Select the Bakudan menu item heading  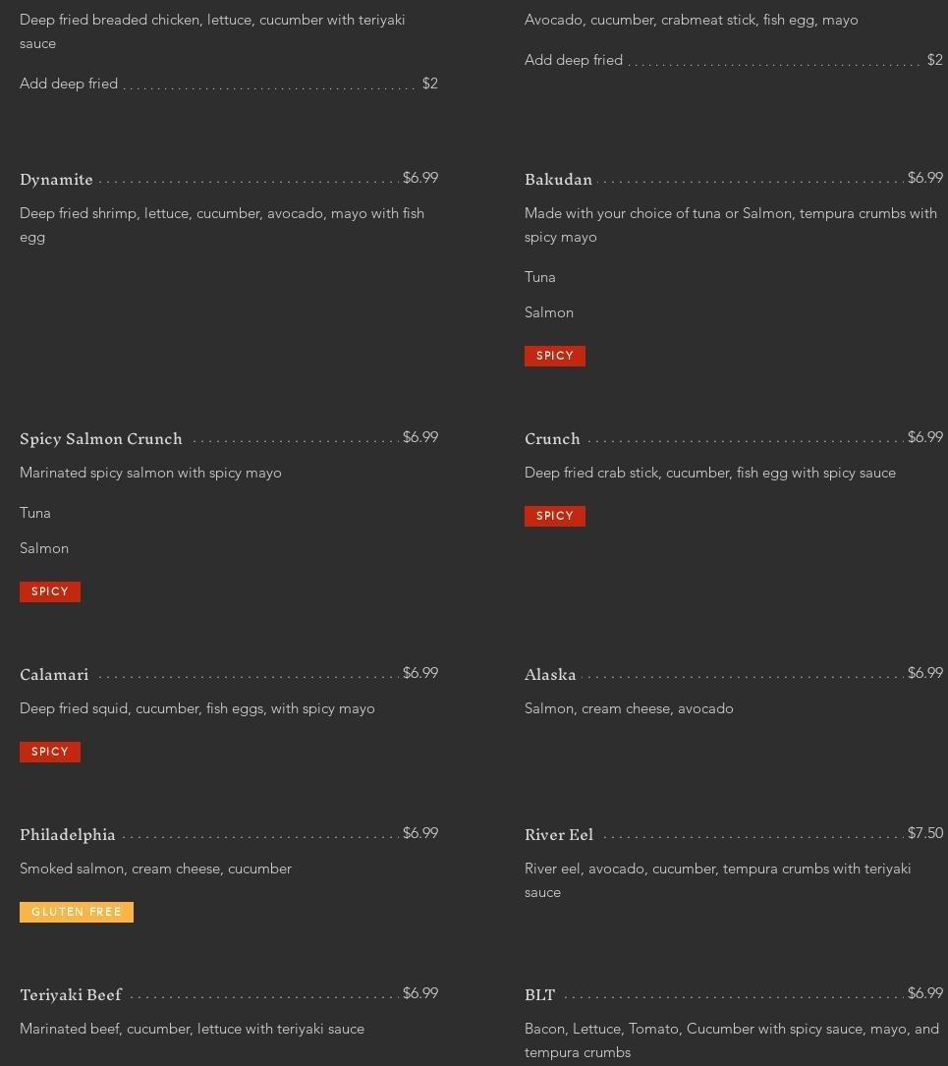[x=558, y=180]
